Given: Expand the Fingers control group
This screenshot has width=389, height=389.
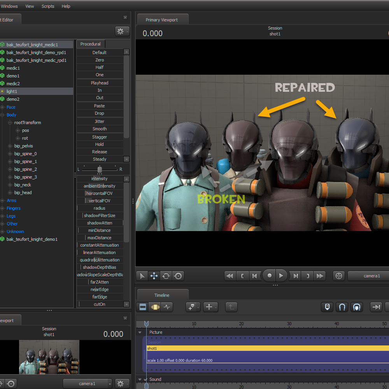Looking at the screenshot, I should (x=2, y=208).
